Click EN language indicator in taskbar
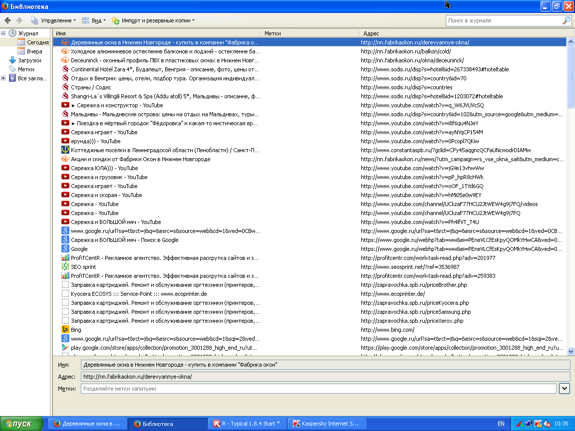This screenshot has height=431, width=575. pos(501,424)
